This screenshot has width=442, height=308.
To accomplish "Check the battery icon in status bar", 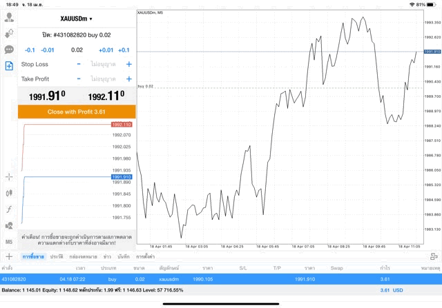I will pos(432,5).
